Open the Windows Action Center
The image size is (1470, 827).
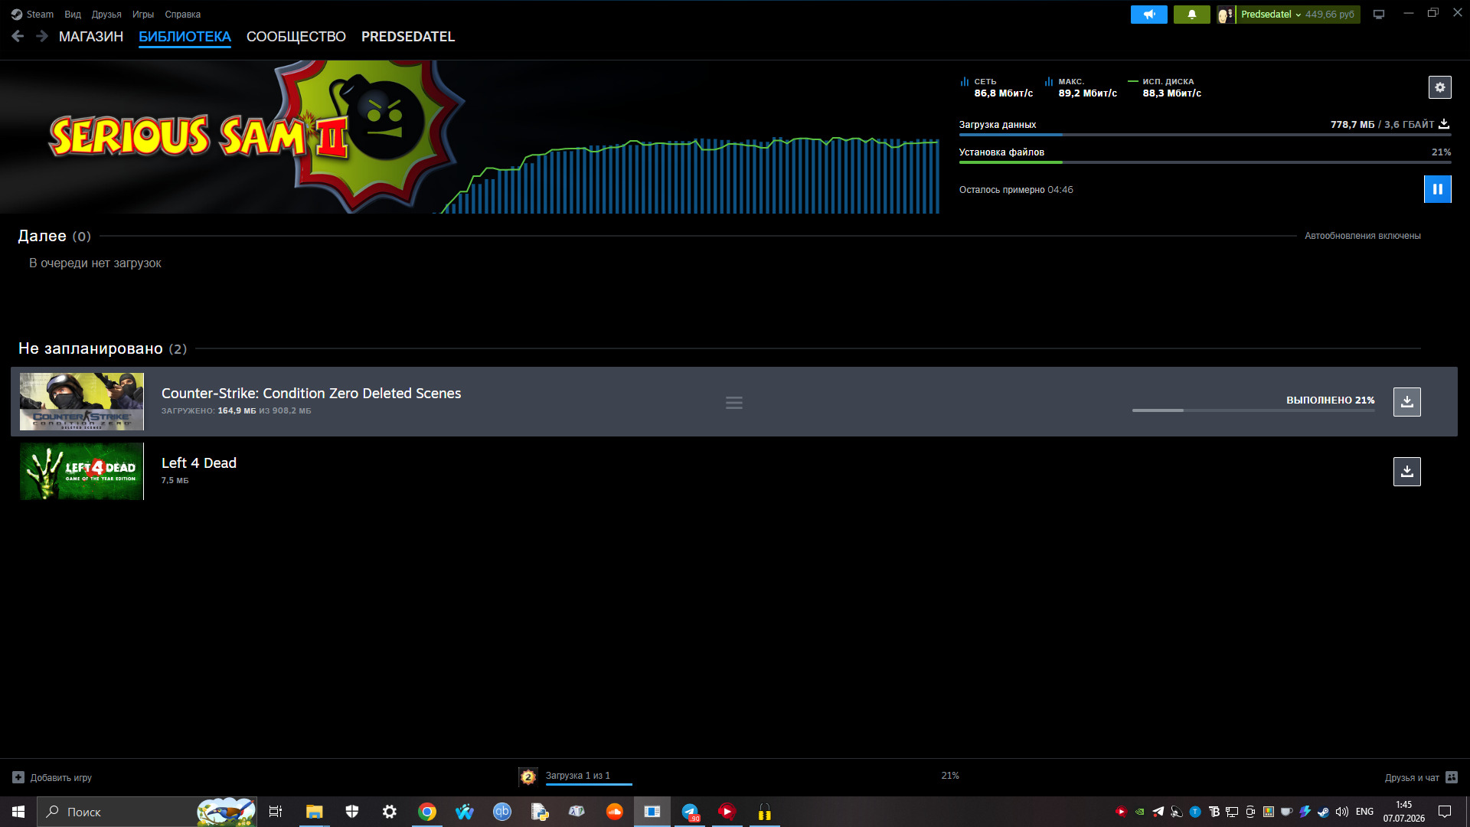(1445, 812)
